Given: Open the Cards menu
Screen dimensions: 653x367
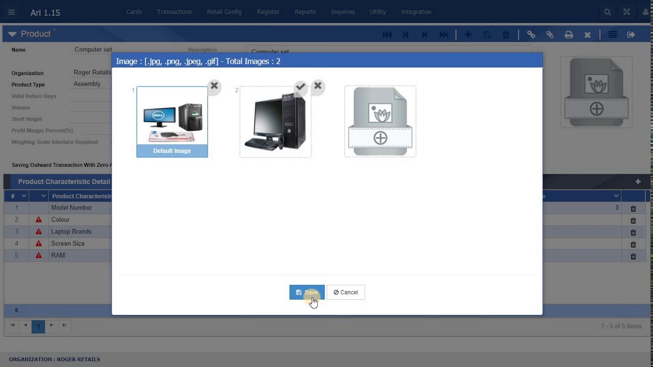Looking at the screenshot, I should point(134,12).
